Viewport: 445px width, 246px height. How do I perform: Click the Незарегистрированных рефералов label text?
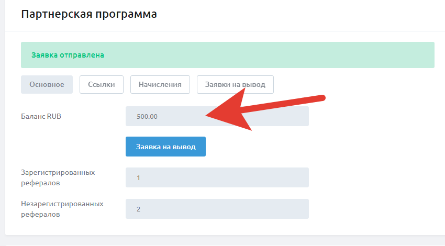[62, 209]
